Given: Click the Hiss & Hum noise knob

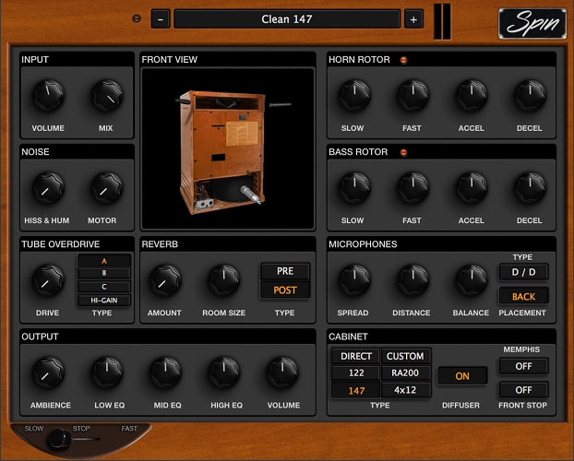Looking at the screenshot, I should point(48,188).
